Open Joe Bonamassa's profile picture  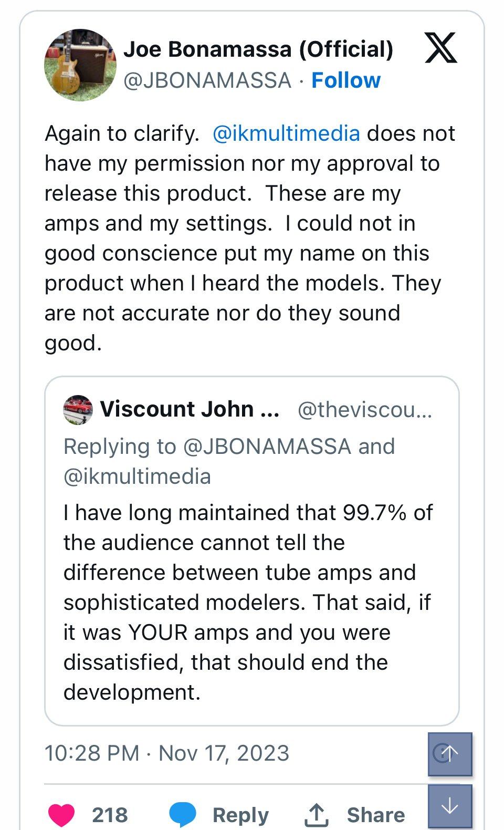click(x=80, y=65)
